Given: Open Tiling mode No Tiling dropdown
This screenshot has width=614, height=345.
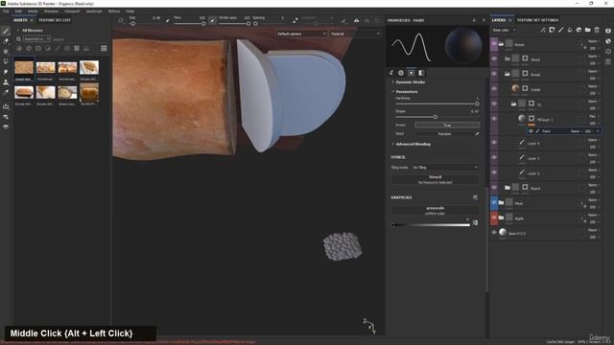Looking at the screenshot, I should point(445,168).
